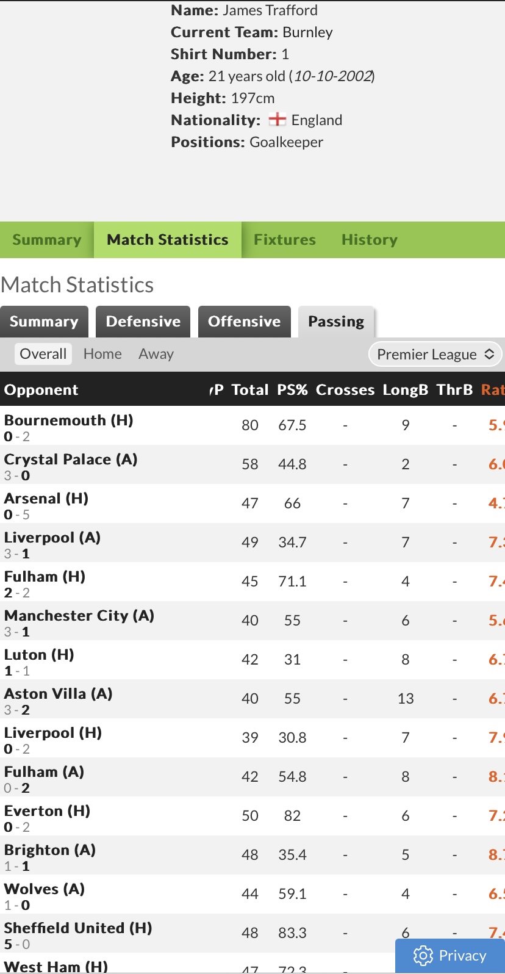Screen dimensions: 505x974
Task: Show the Offensive statistics tab
Action: [x=245, y=322]
